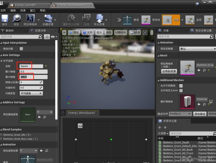Click the 显示 (Show) viewport button

click(99, 33)
